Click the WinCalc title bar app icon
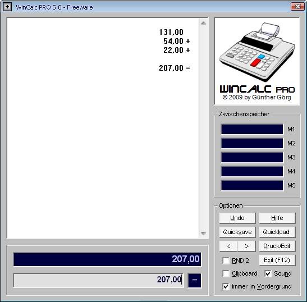Screen dimensions: 307x302 tap(7, 7)
